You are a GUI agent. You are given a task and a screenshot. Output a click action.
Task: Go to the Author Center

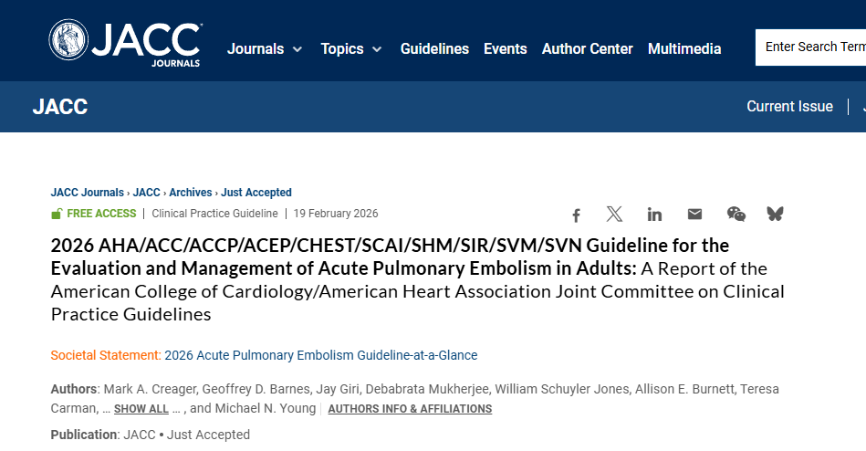[587, 49]
